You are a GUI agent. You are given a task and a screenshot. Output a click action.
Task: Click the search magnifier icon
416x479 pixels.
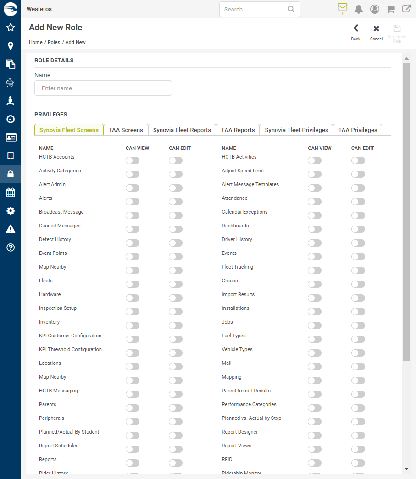point(291,9)
